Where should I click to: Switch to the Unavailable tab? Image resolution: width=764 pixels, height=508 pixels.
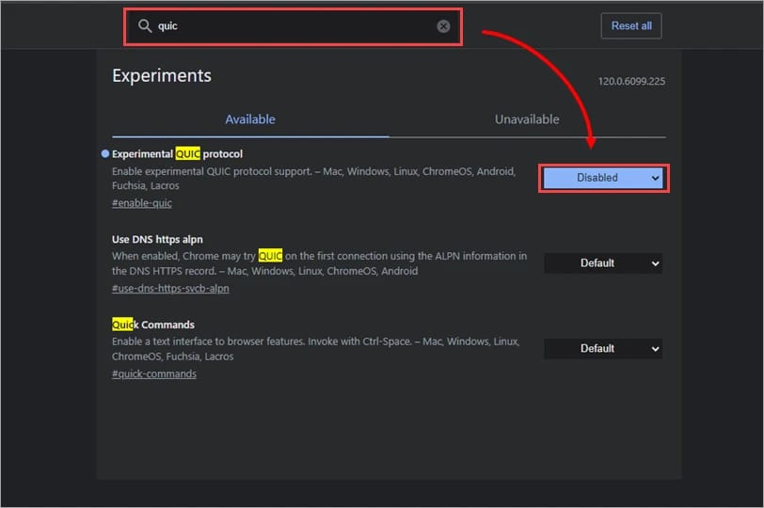pos(527,119)
